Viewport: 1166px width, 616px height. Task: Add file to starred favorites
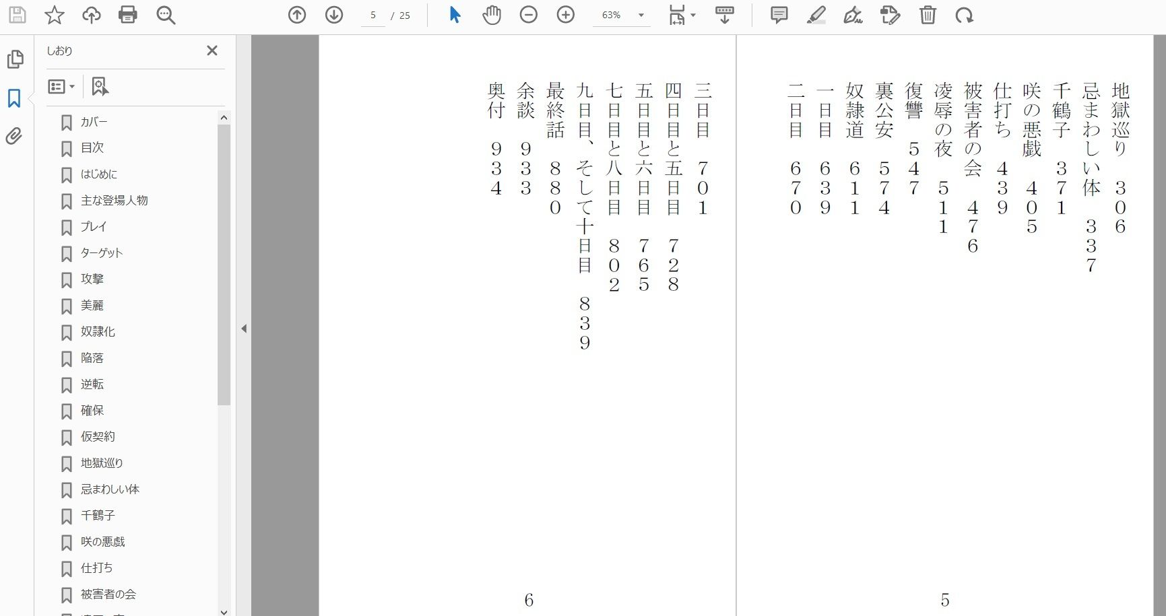point(54,15)
